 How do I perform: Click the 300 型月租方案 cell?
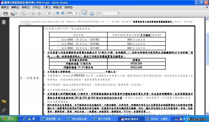tap(136, 40)
